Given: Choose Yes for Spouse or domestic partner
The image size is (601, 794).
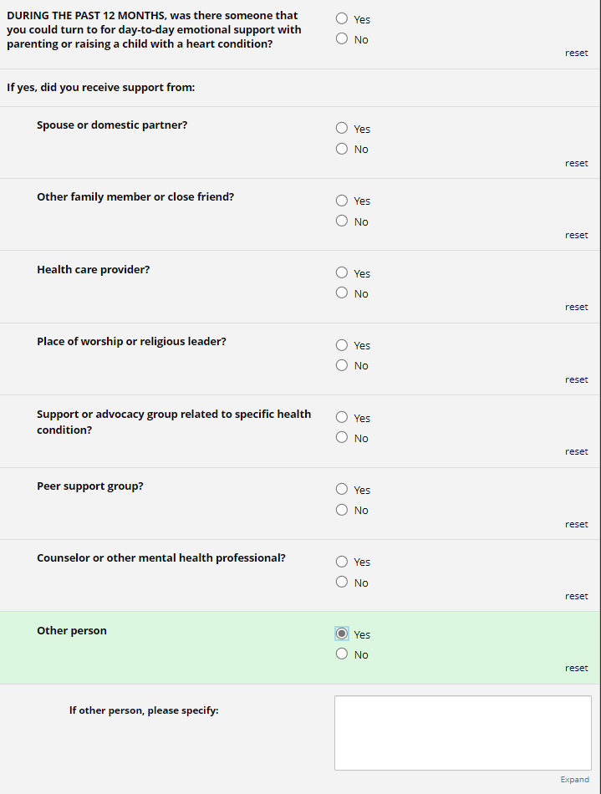Looking at the screenshot, I should tap(342, 129).
